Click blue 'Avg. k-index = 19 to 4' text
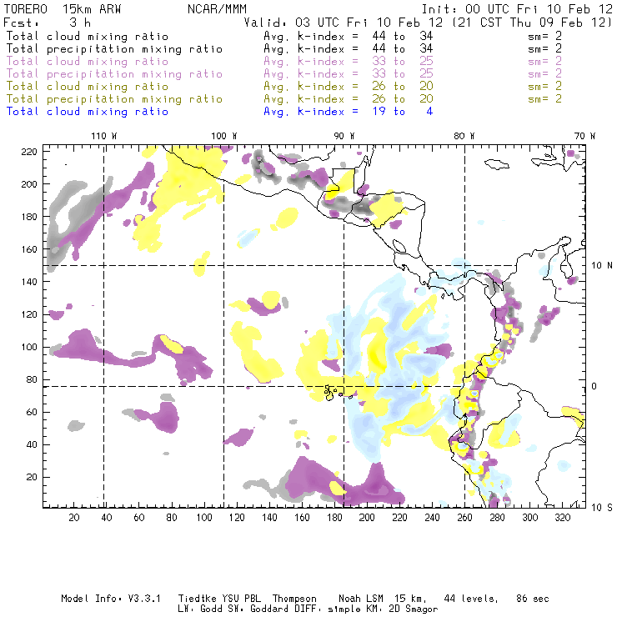Viewport: 617px width, 617px height. point(349,112)
